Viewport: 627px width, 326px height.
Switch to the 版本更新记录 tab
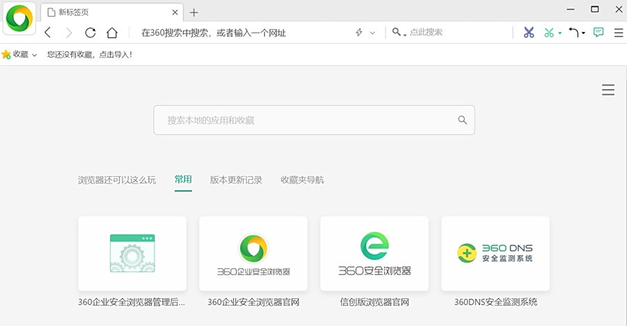tap(236, 180)
